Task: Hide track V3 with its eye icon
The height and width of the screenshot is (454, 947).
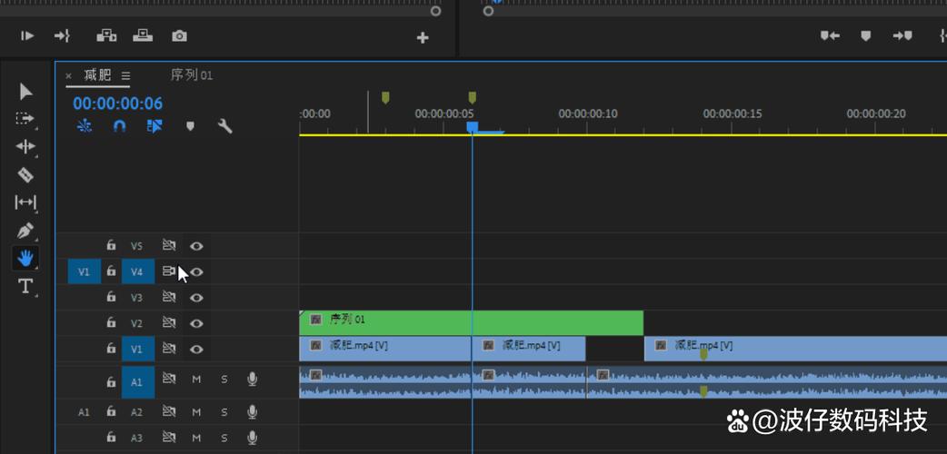Action: point(196,298)
